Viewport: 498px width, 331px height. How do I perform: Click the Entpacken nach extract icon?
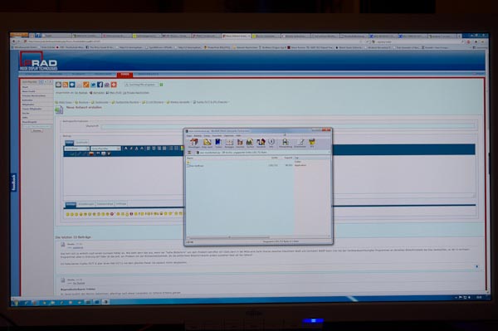207,143
